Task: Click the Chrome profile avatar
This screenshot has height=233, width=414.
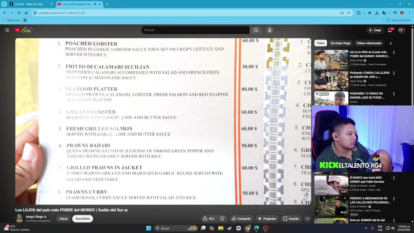Action: click(x=402, y=13)
